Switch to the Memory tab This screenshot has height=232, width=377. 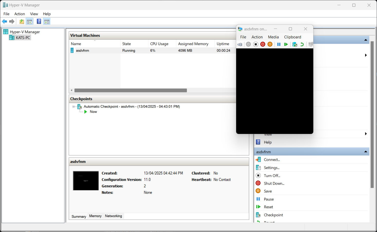click(x=95, y=216)
